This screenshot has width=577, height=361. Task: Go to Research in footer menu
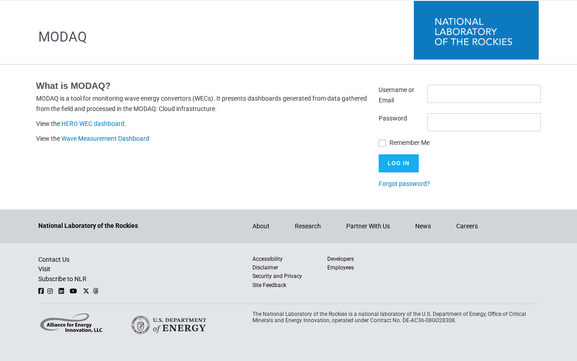308,226
